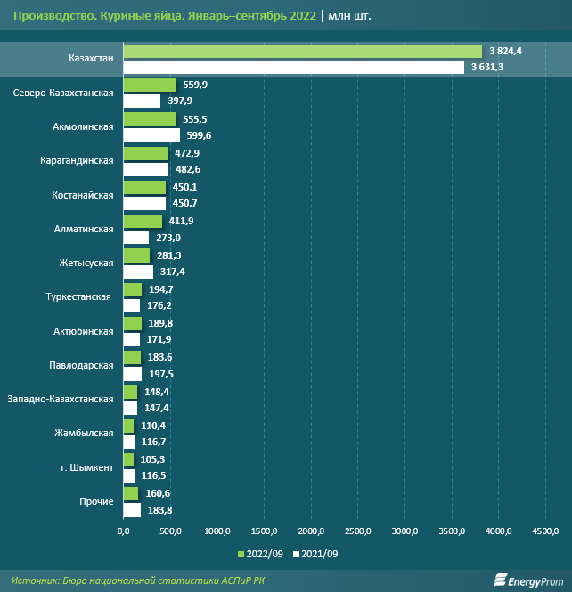Viewport: 572px width, 592px height.
Task: Click the Костанайская green bar 450,1
Action: (144, 188)
